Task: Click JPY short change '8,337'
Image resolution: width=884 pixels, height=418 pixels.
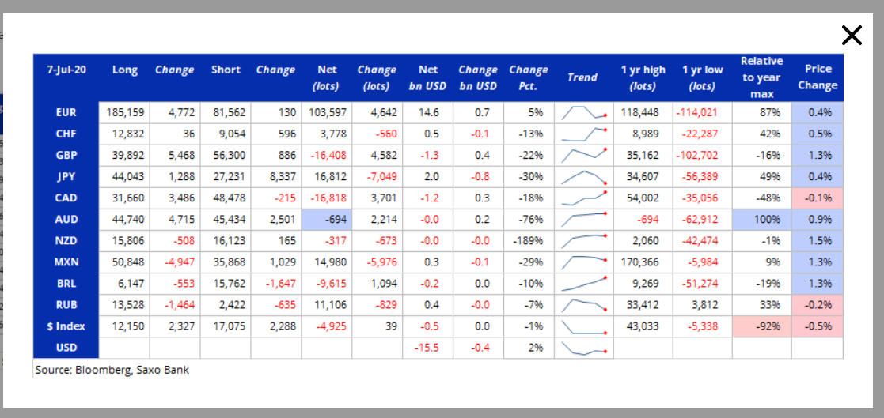Action: [x=283, y=177]
